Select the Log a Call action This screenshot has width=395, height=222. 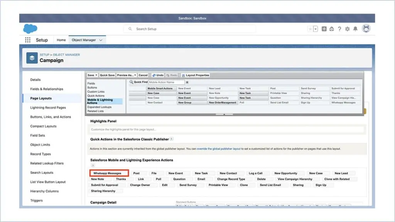coord(256,173)
